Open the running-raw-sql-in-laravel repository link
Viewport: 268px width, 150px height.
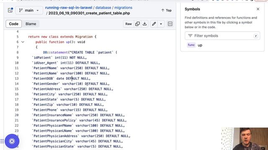pyautogui.click(x=69, y=7)
